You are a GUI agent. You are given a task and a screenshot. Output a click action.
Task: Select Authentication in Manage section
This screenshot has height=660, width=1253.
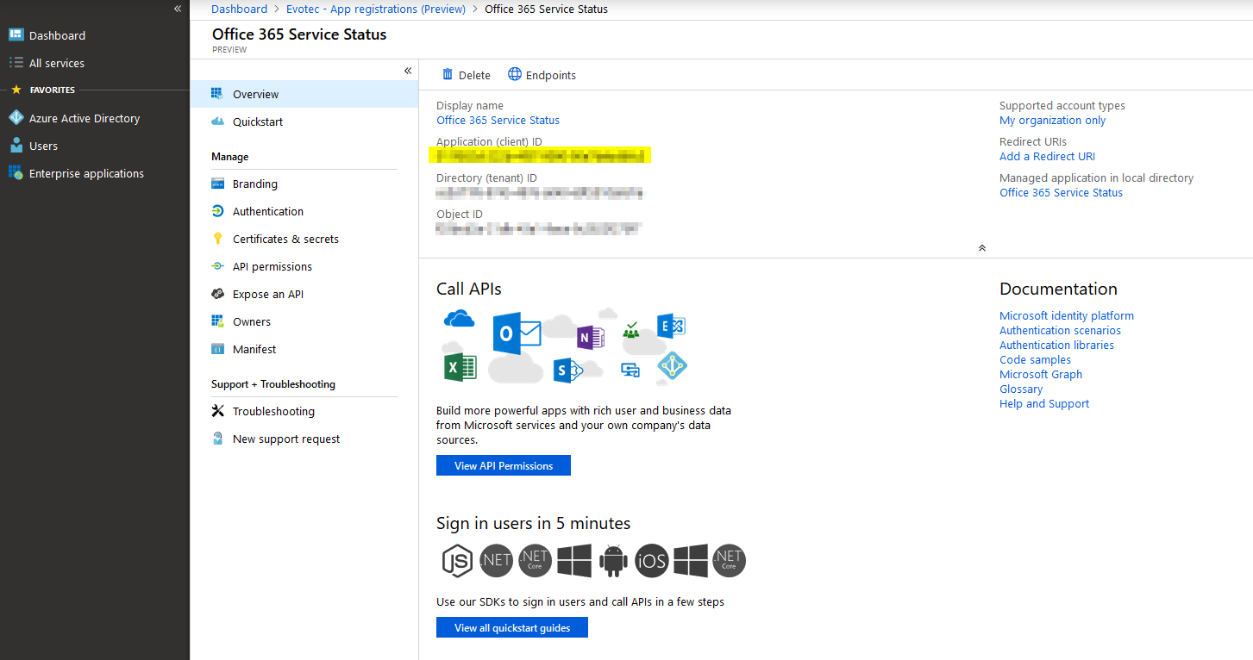pos(267,211)
